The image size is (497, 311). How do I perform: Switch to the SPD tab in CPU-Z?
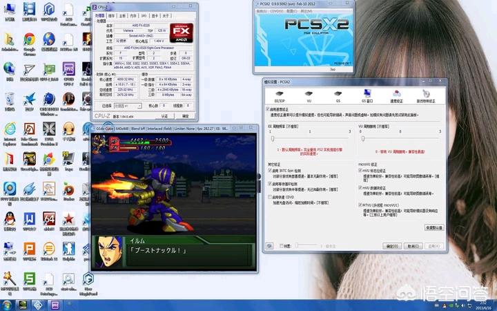tap(144, 15)
